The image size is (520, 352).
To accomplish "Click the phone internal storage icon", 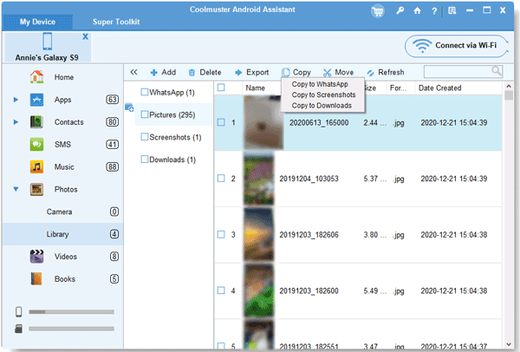I will [19, 311].
